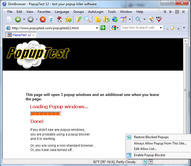This screenshot has width=191, height=166.
Task: Select the PopupTest 12 tab
Action: point(22,35)
